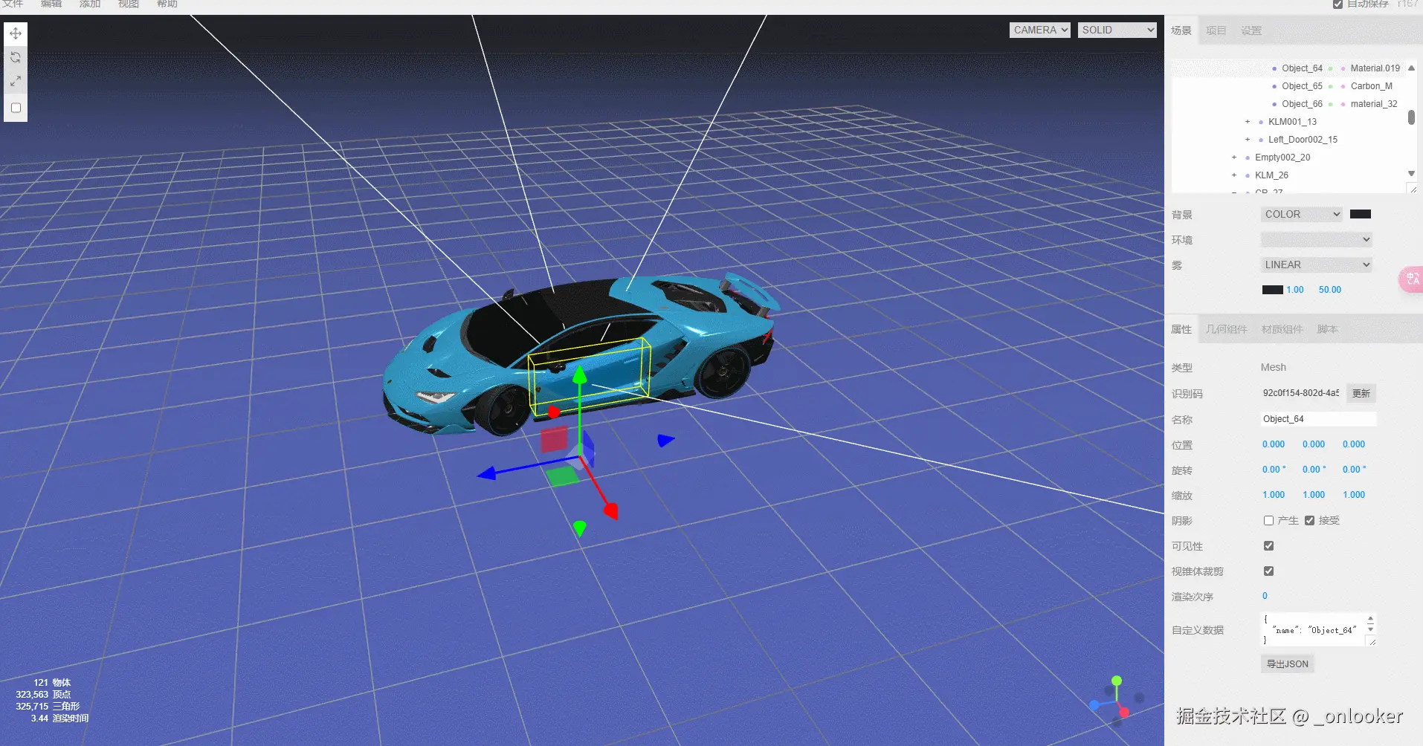
Task: Open the 环境 environment dropdown
Action: (x=1316, y=239)
